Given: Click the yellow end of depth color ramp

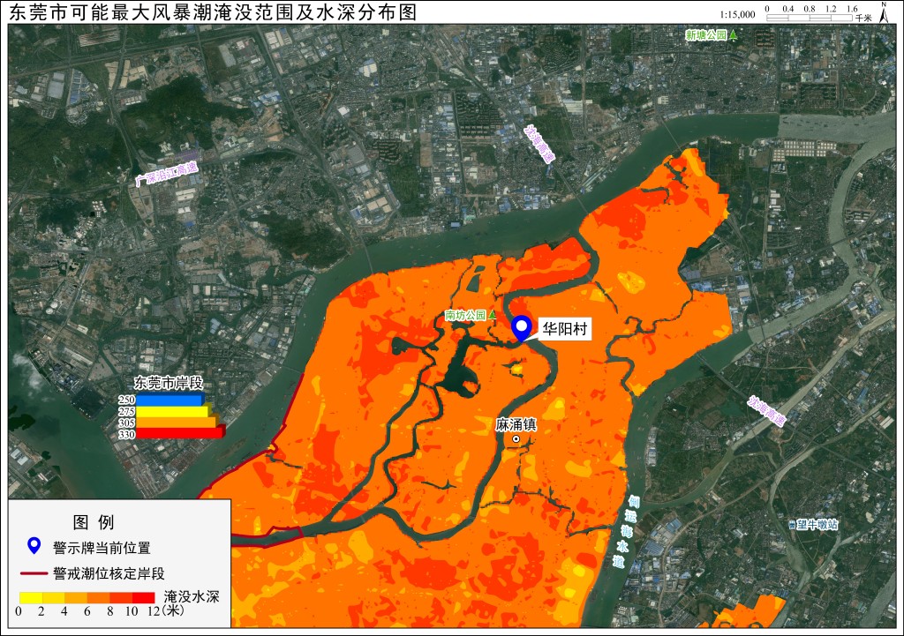Looking at the screenshot, I should (30, 598).
